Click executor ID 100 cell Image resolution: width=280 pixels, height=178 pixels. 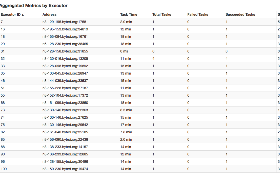20,169
